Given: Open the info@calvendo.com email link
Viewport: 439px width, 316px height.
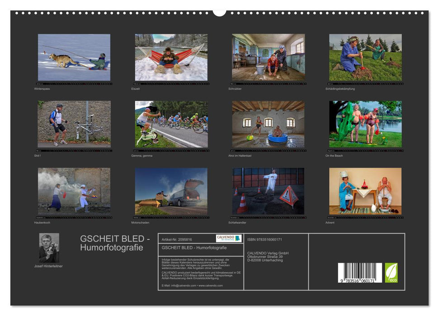Looking at the screenshot, I should click(183, 285).
